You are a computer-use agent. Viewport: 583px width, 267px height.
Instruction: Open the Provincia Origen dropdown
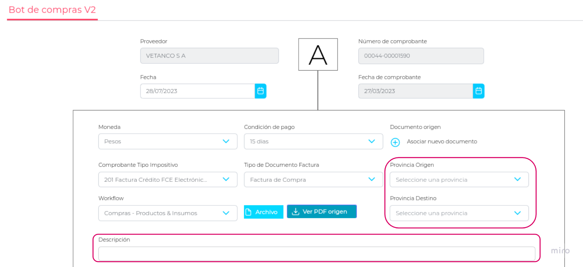459,179
